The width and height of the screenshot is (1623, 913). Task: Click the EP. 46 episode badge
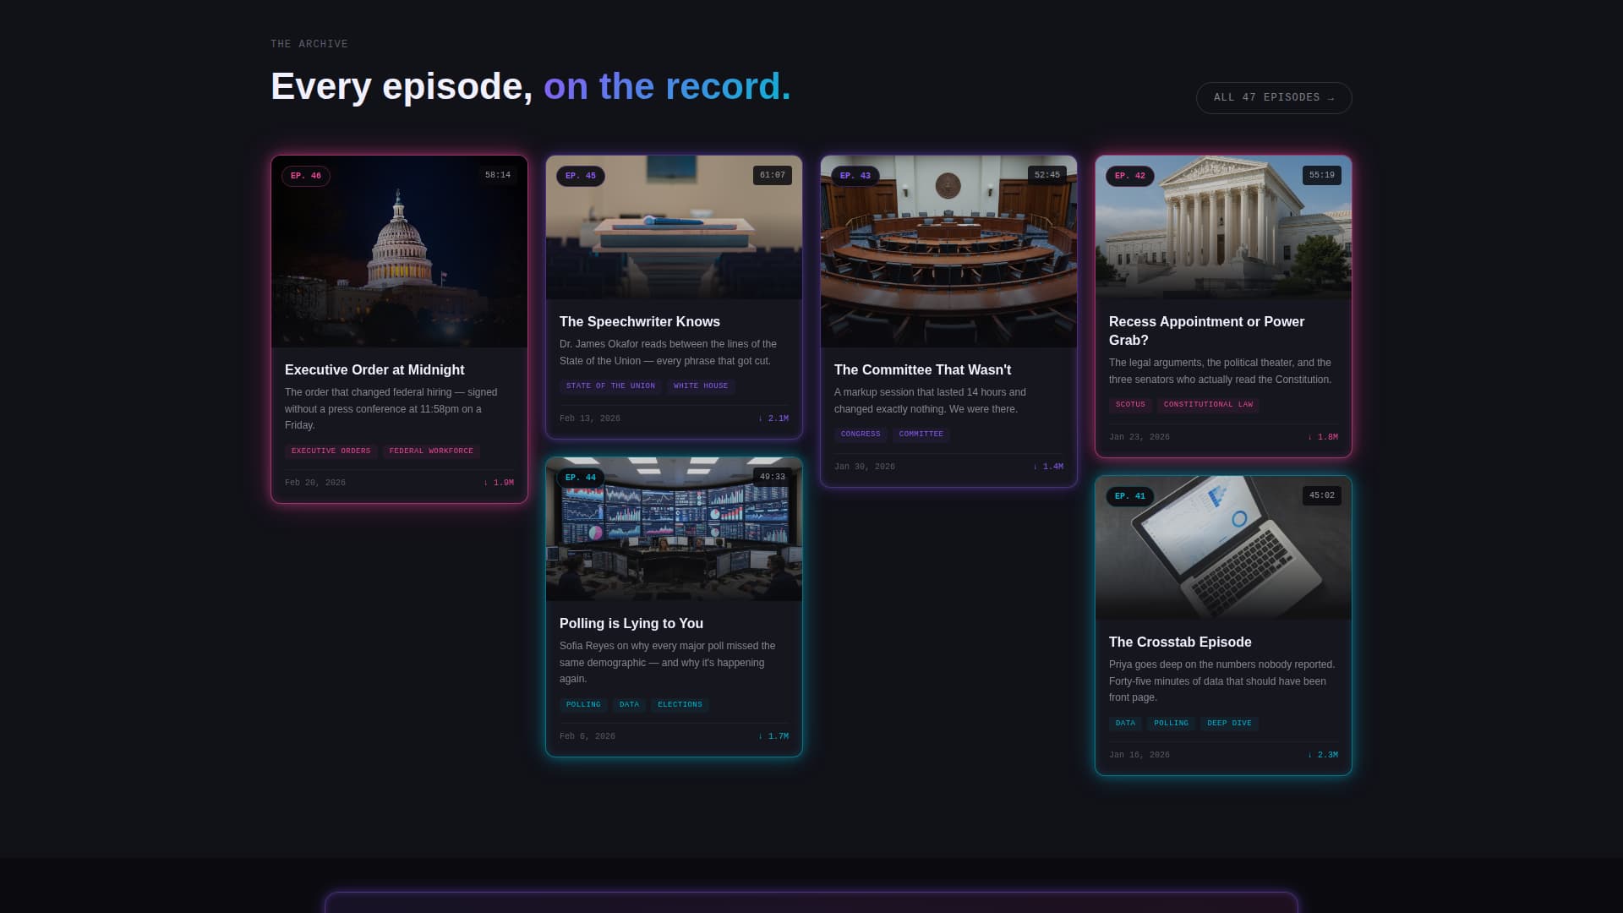tap(305, 176)
